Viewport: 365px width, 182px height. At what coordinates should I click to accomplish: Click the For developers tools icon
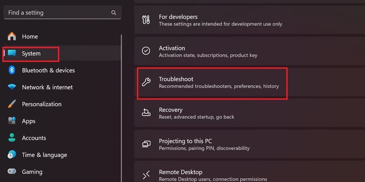tap(146, 20)
